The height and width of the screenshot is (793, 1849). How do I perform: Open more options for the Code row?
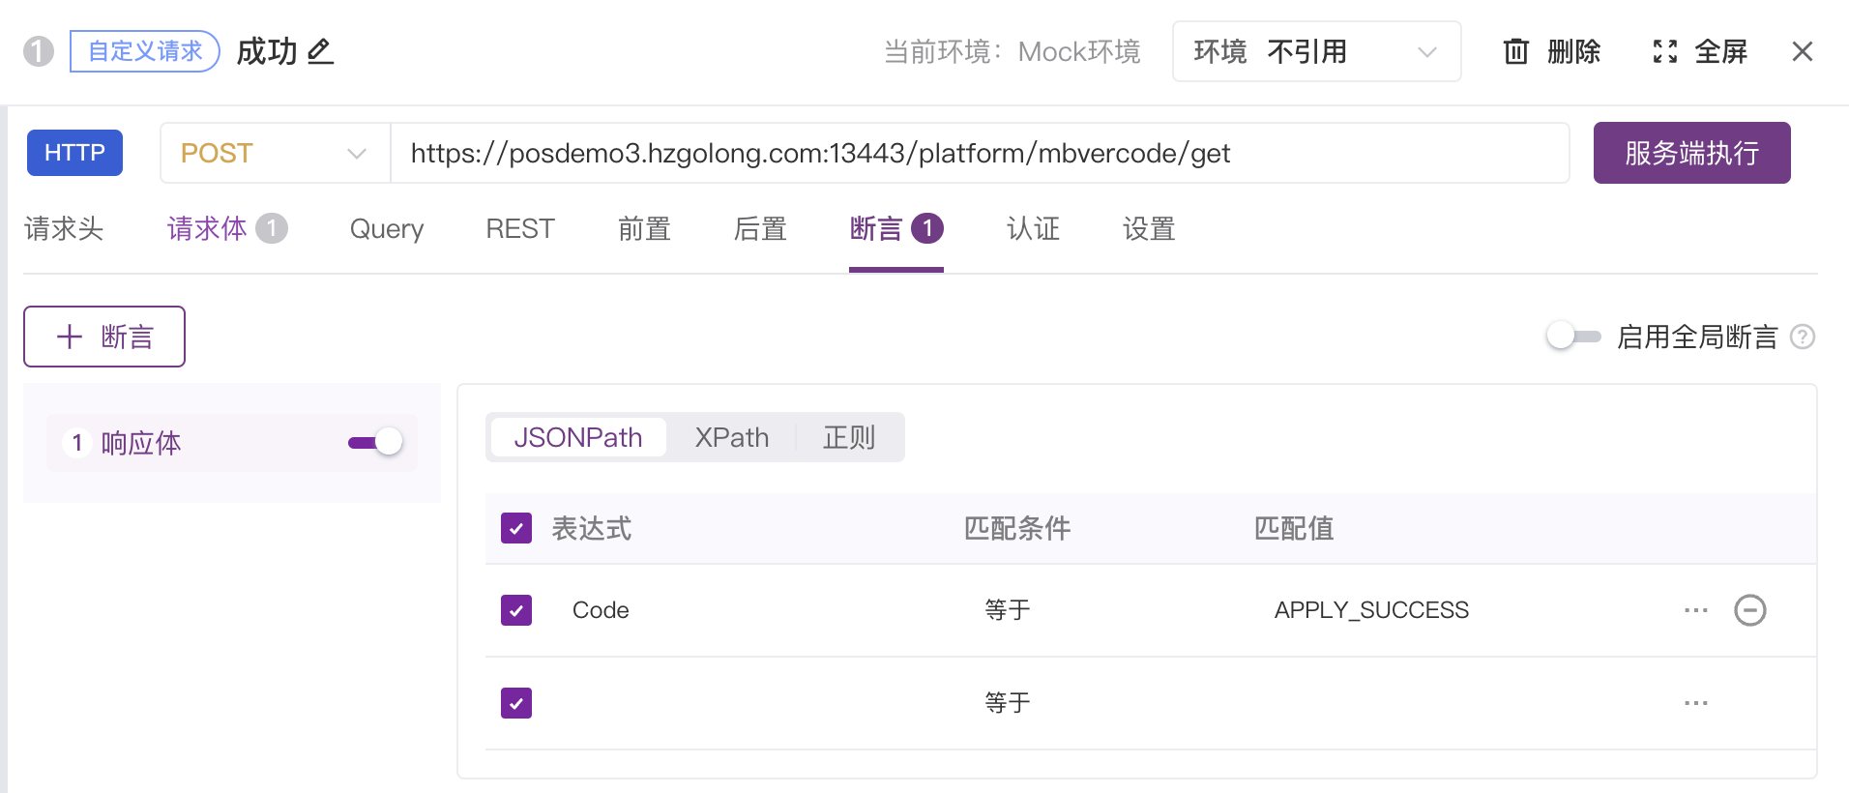(x=1695, y=610)
